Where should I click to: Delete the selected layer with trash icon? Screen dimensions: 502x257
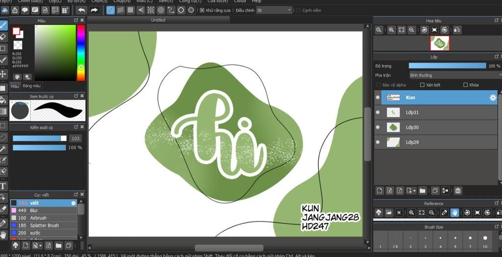click(x=458, y=191)
